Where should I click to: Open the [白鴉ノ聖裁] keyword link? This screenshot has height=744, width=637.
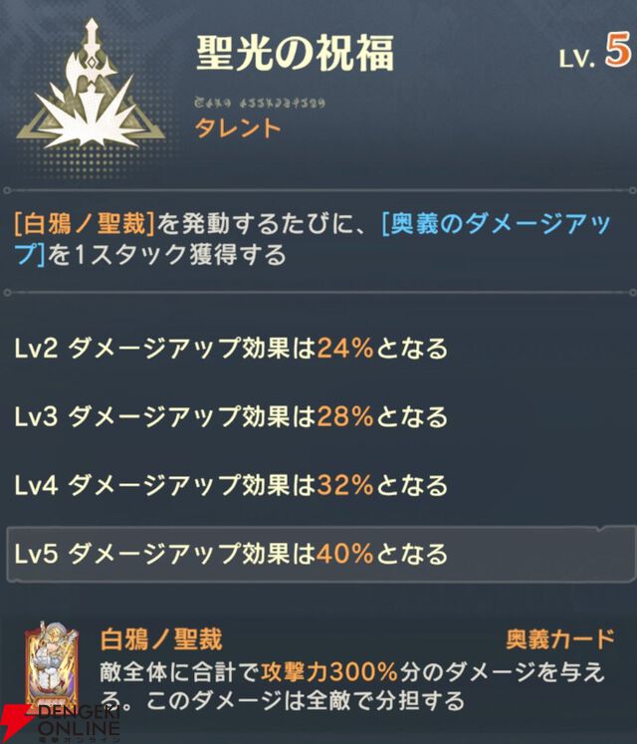coord(85,223)
